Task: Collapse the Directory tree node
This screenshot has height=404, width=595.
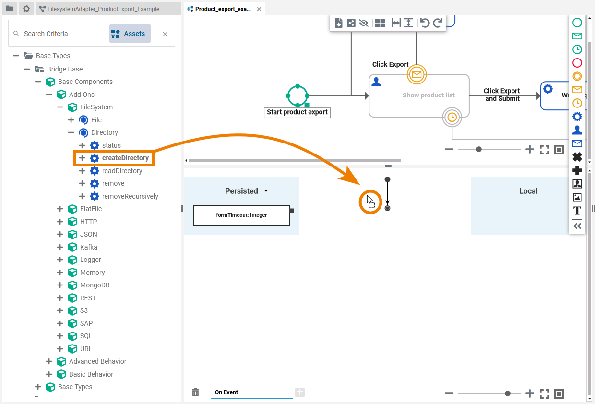Action: [71, 132]
